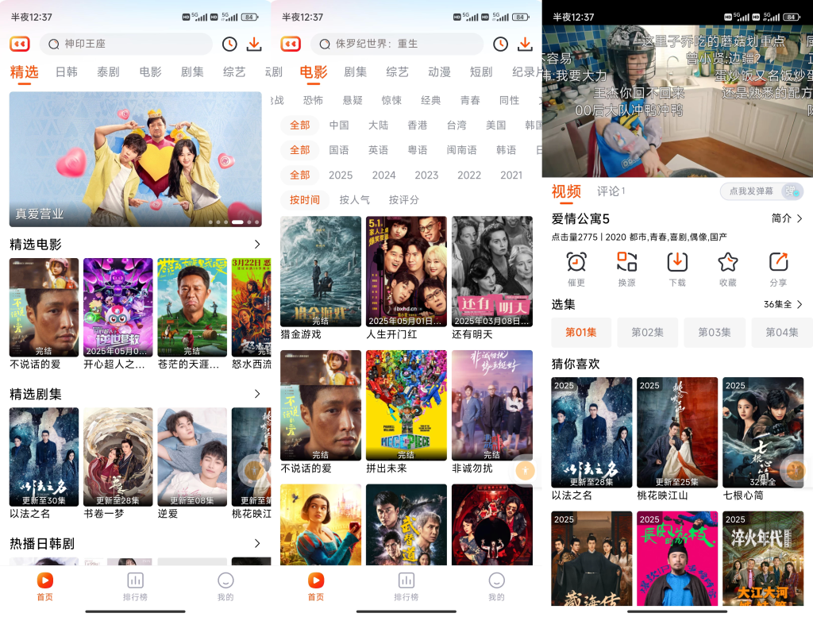Tap the download icon in first screen header
Viewport: 813px width, 617px height.
254,44
